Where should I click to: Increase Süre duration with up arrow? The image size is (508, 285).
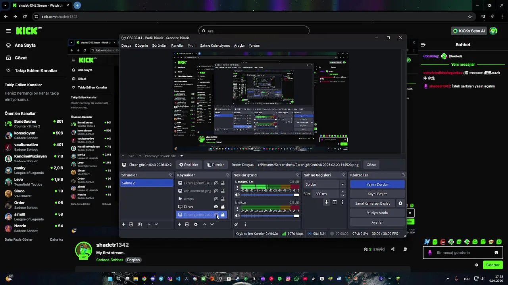[x=343, y=192]
